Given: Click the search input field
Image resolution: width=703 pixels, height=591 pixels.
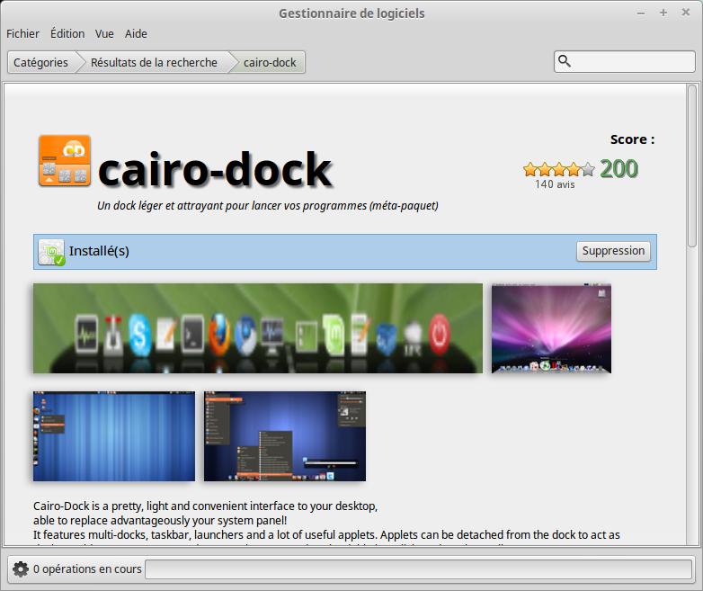Looking at the screenshot, I should (x=624, y=61).
